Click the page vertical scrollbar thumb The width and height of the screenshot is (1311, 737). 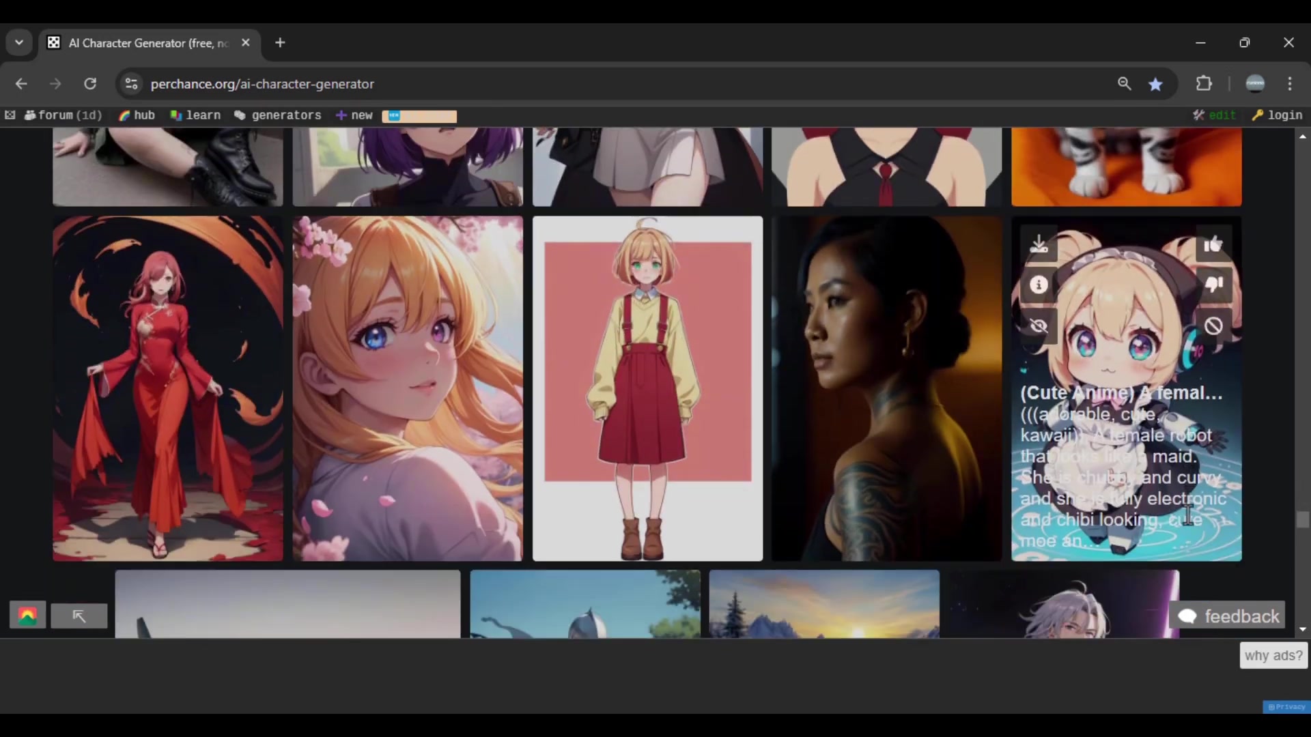tap(1302, 520)
